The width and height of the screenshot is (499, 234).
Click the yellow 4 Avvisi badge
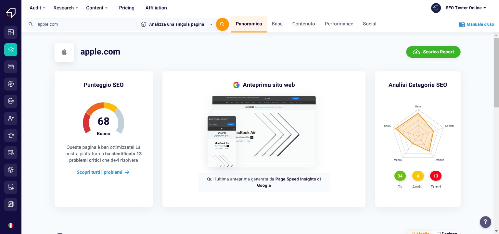pos(418,176)
